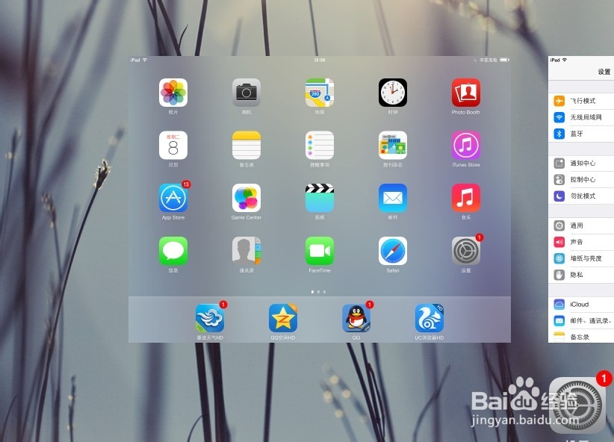Open 隐私 row in Settings card
The height and width of the screenshot is (442, 614).
point(581,276)
